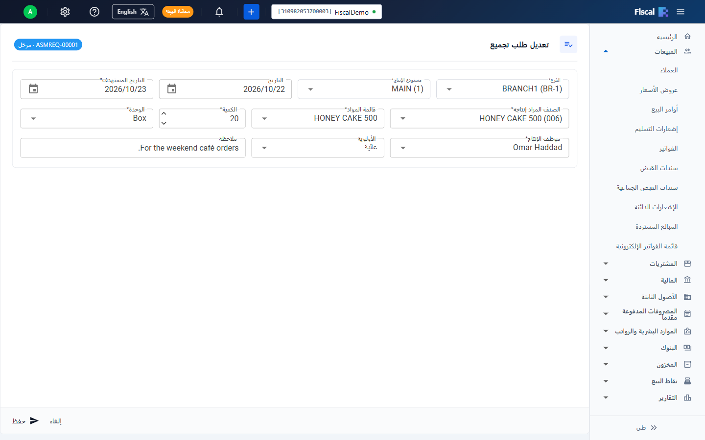
Task: Click the list-check icon beside page title
Action: click(568, 44)
